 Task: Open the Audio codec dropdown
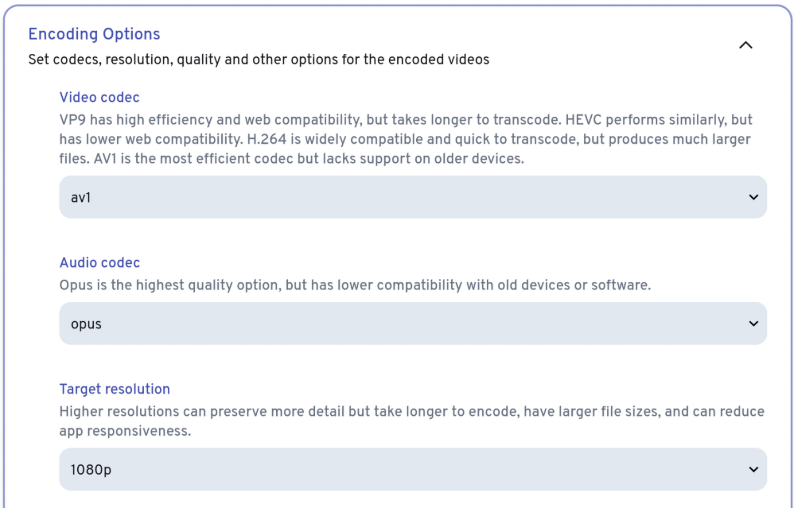(x=412, y=323)
